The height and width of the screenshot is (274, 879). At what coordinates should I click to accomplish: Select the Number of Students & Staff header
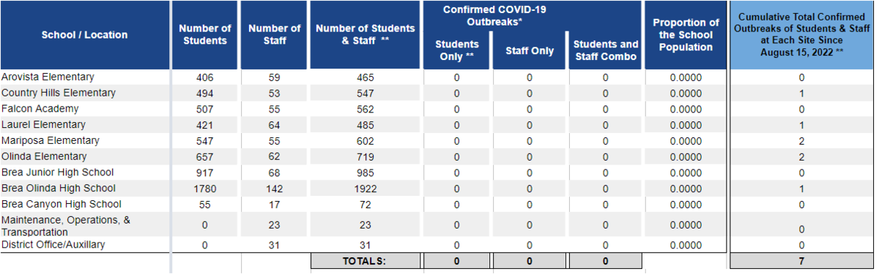click(x=366, y=35)
